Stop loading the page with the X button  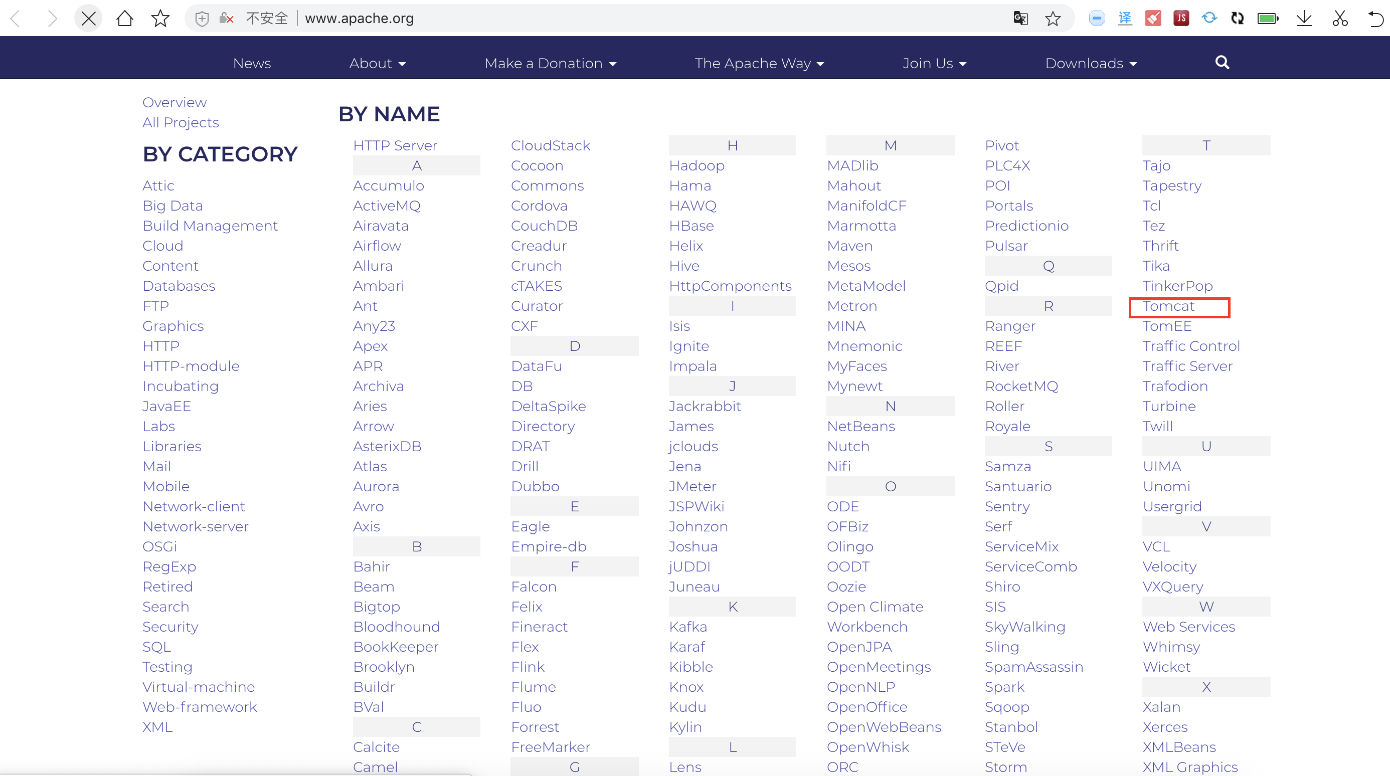pos(88,19)
